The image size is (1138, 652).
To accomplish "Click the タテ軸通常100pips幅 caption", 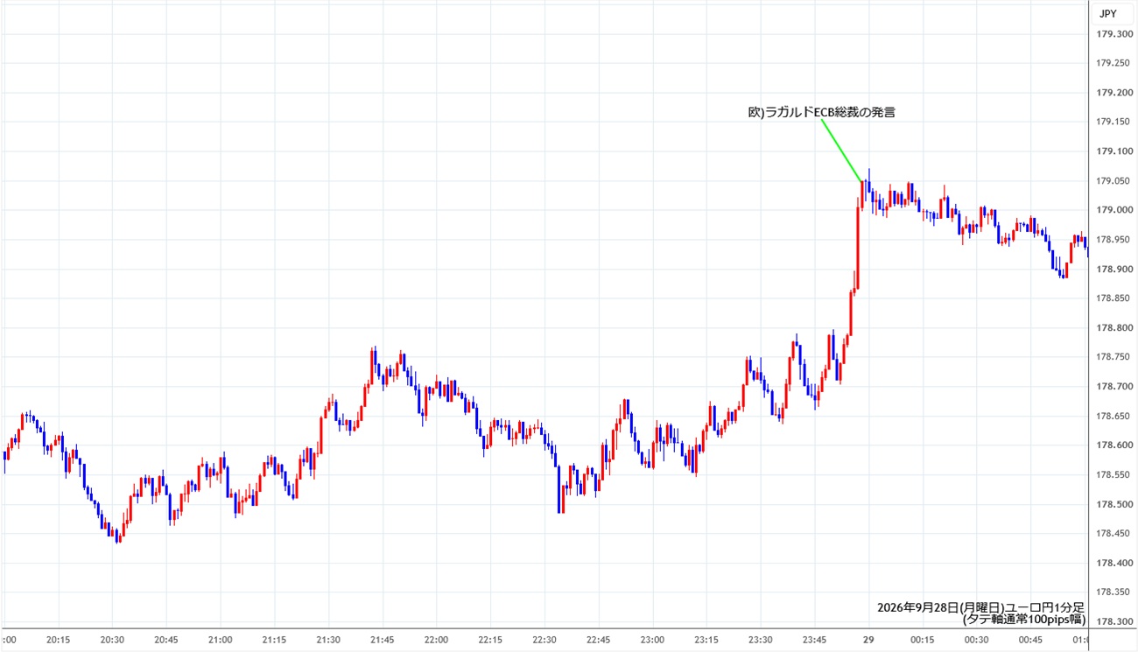I will coord(1023,620).
